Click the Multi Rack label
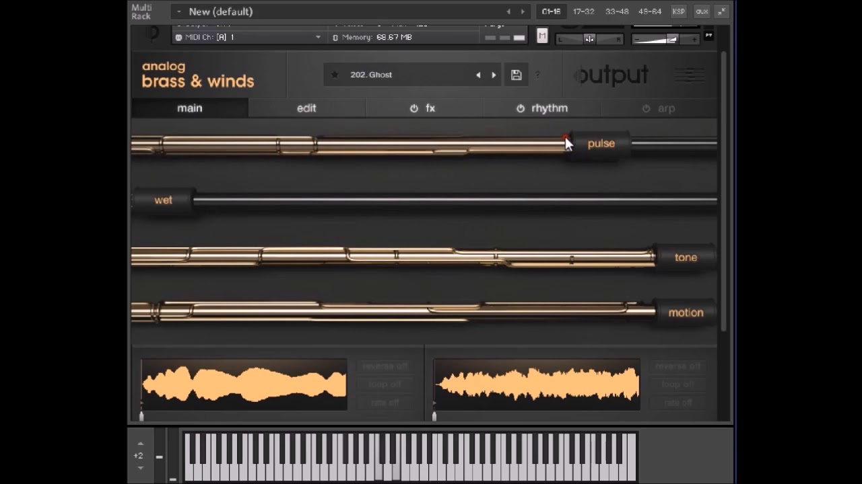Screen dimensions: 862x484 (141, 11)
